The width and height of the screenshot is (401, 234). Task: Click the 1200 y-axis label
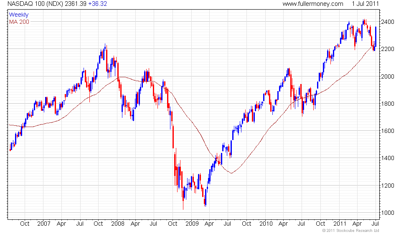pos(388,186)
